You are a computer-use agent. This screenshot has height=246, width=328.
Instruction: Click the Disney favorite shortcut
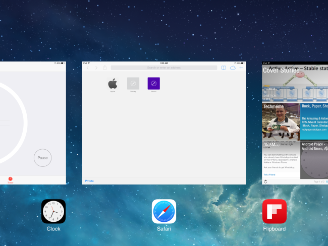point(133,84)
